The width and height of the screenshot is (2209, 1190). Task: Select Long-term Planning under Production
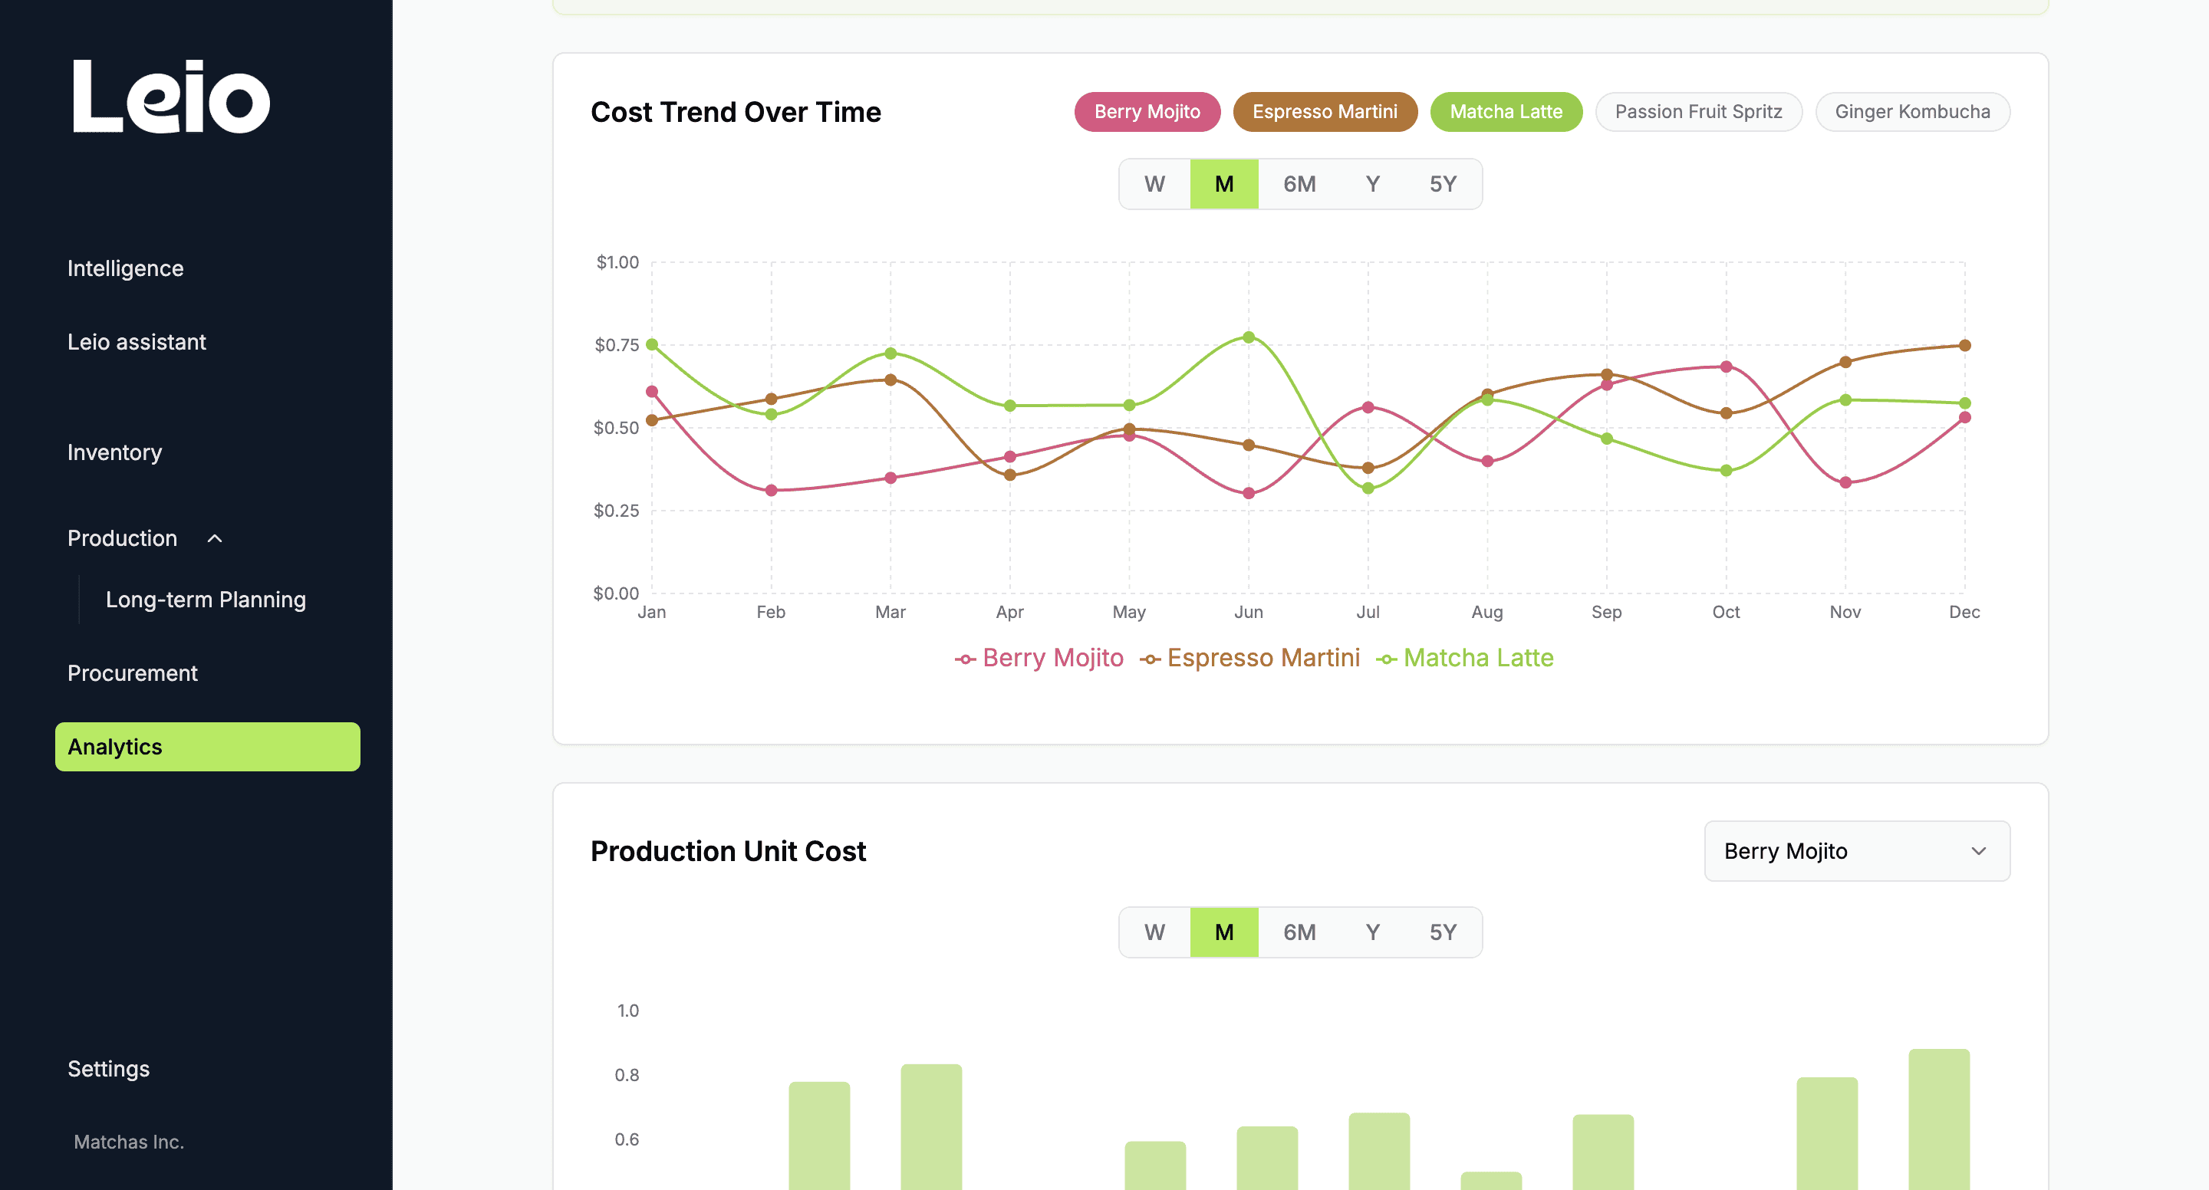(206, 600)
